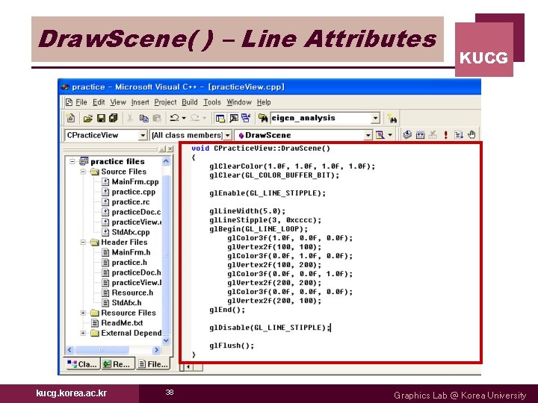Screen dimensions: 538x403
Task: Click the workspace tree scroll left arrow
Action: 69,350
